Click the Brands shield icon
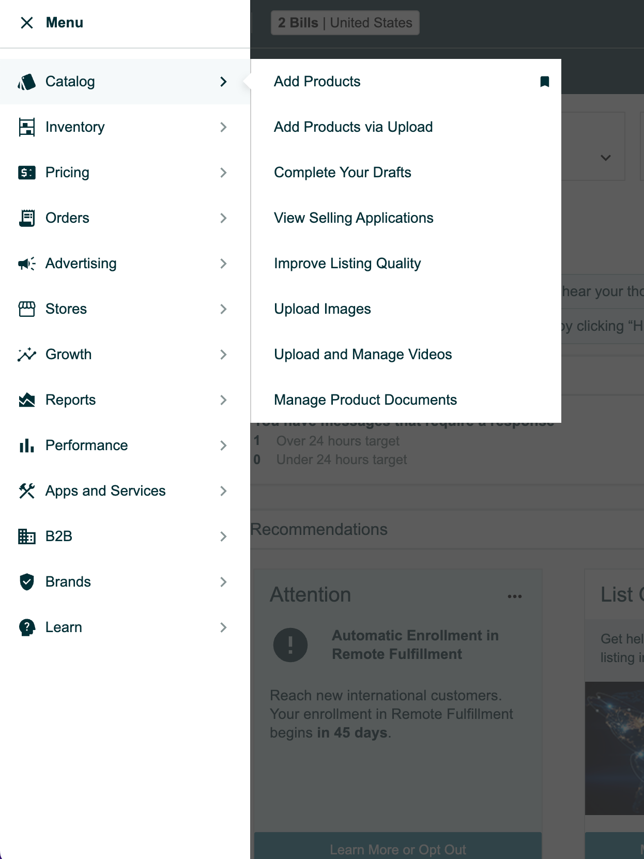Viewport: 644px width, 859px height. 27,582
